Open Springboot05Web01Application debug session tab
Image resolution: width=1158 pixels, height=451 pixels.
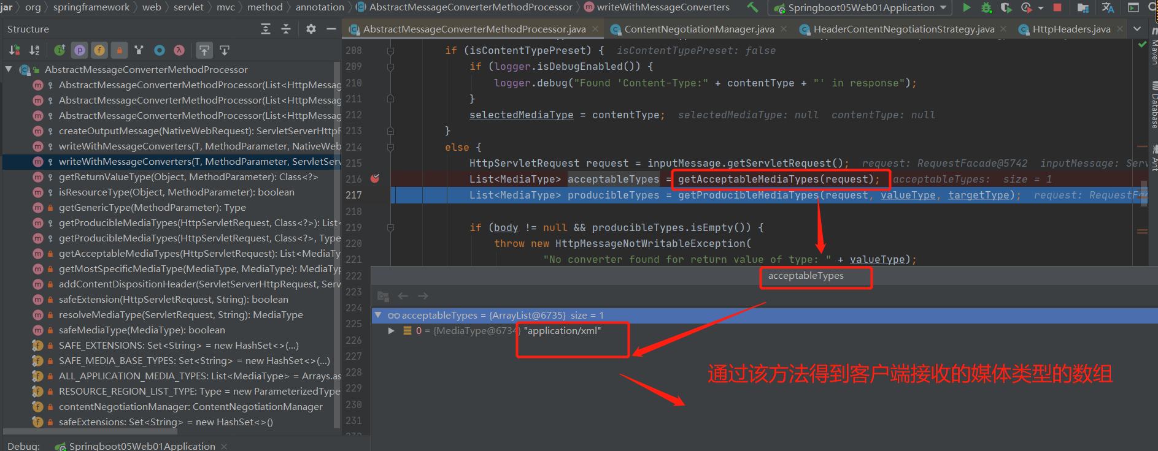142,446
